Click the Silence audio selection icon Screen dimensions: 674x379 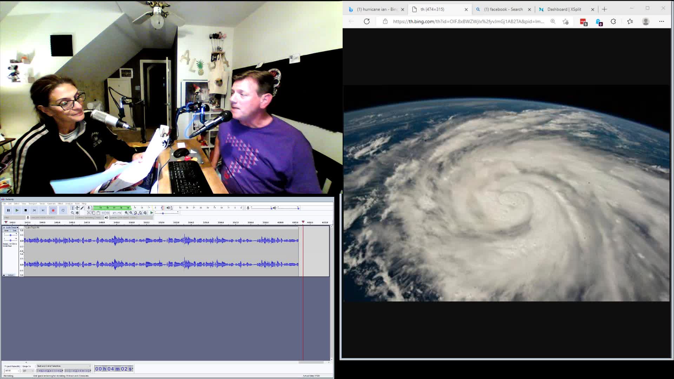[x=108, y=213]
